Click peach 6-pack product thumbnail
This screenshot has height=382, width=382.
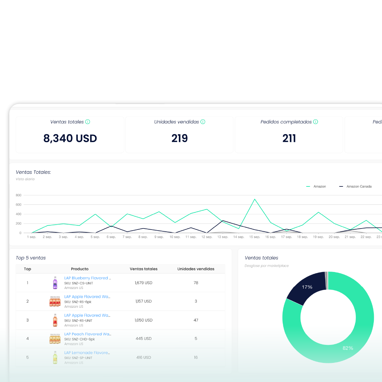click(x=55, y=338)
